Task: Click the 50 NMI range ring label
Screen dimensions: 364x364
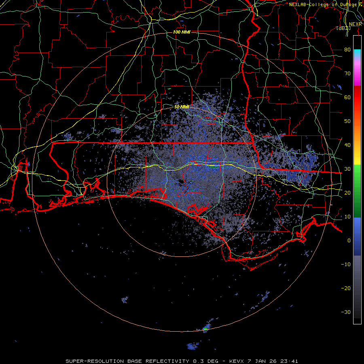Action: (x=182, y=107)
